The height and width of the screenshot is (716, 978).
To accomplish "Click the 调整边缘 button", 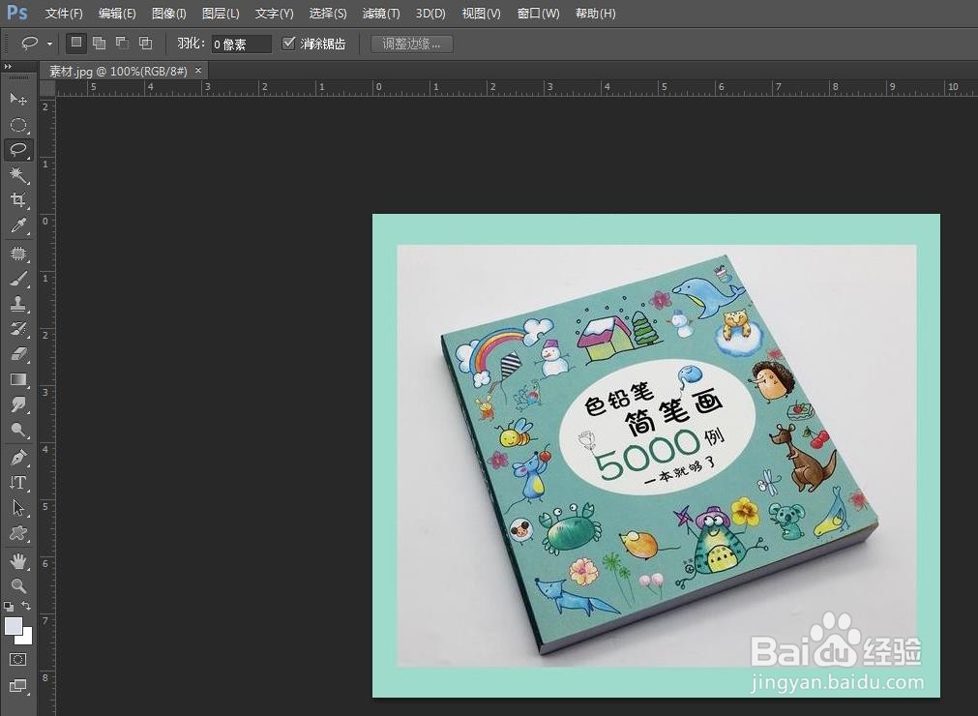I will [x=412, y=44].
